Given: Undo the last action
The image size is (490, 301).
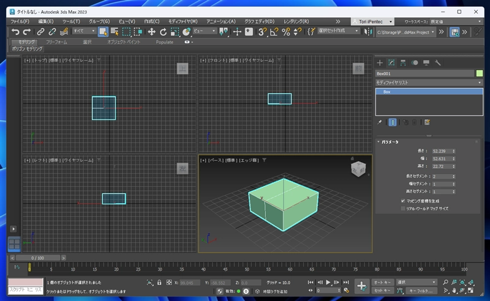Looking at the screenshot, I should click(15, 32).
